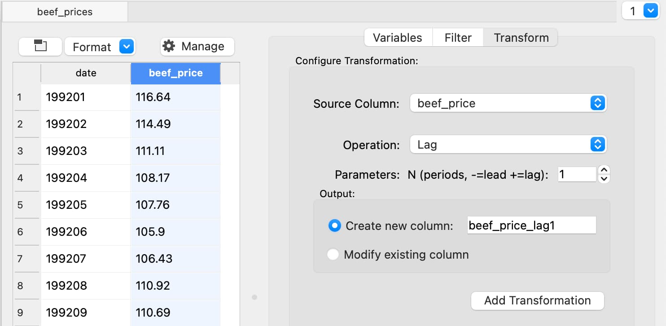Viewport: 666px width, 326px height.
Task: Select the Transform tab
Action: [x=521, y=38]
